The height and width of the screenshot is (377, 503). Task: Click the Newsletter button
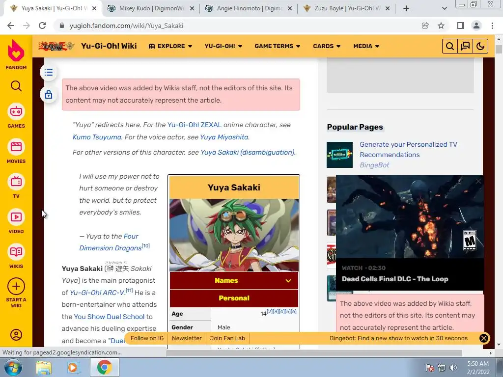pos(187,338)
